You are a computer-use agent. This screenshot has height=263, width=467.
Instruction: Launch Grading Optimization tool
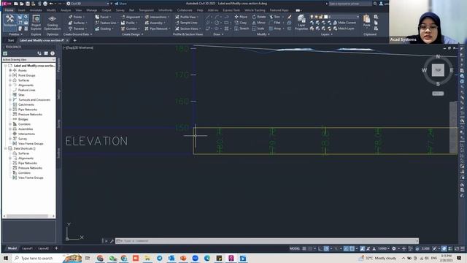pyautogui.click(x=52, y=23)
